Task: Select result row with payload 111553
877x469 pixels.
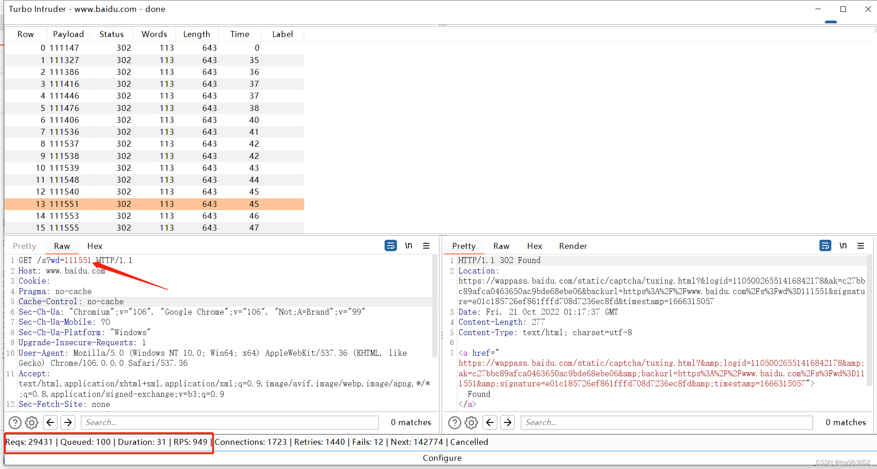Action: (x=154, y=216)
